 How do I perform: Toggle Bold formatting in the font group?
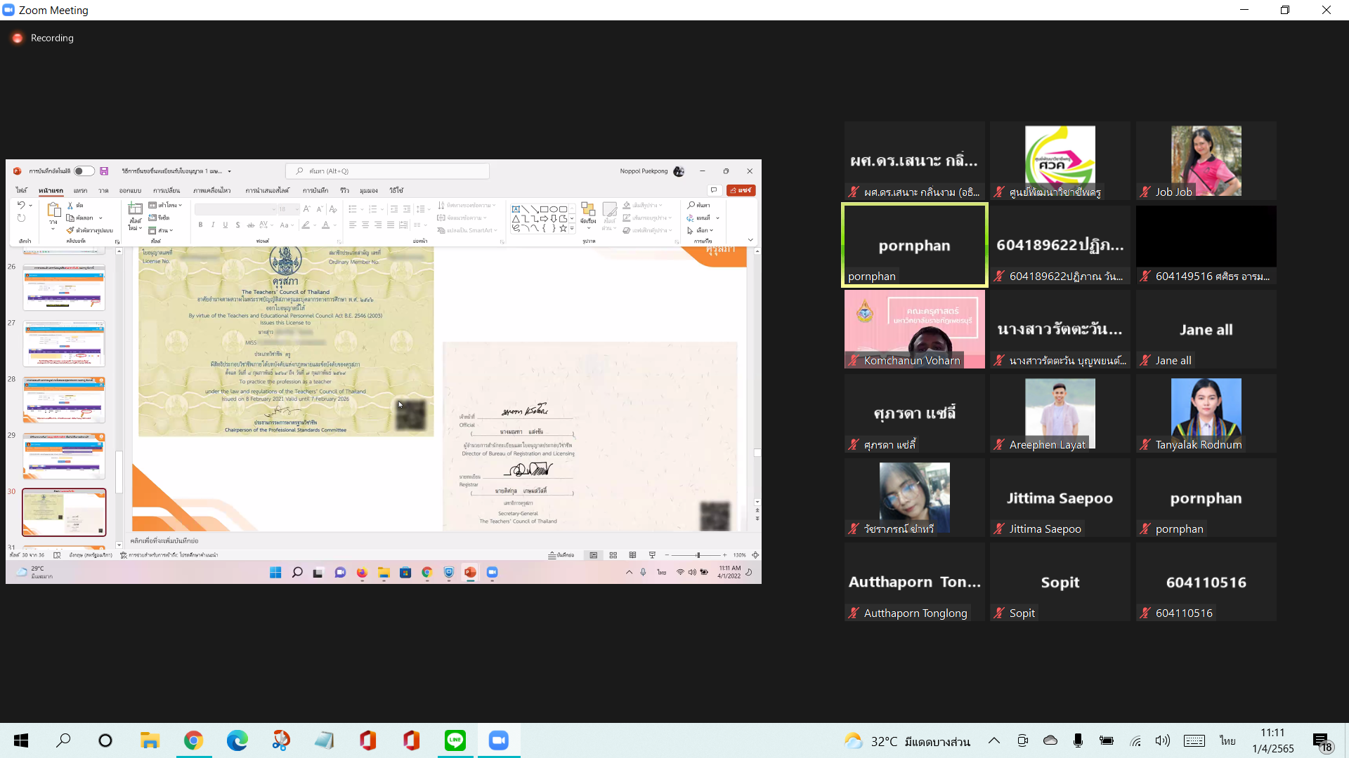click(x=200, y=225)
